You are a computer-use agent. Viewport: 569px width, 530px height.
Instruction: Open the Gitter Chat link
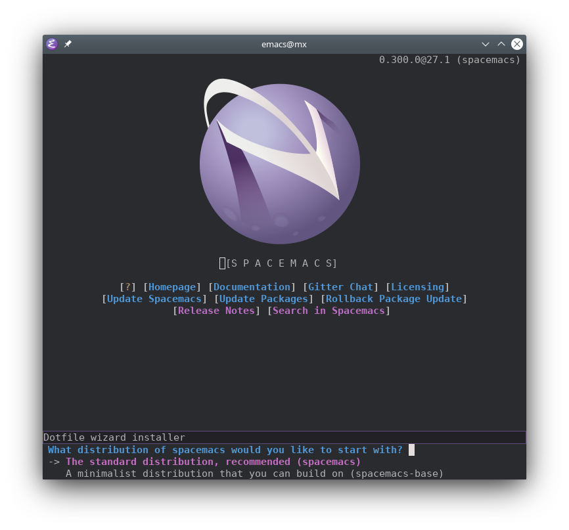click(340, 287)
